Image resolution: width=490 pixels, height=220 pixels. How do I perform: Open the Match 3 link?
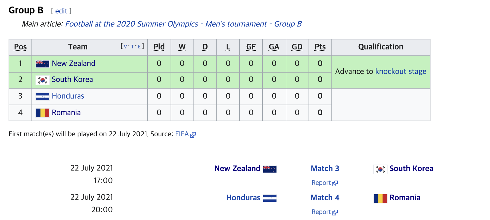325,169
